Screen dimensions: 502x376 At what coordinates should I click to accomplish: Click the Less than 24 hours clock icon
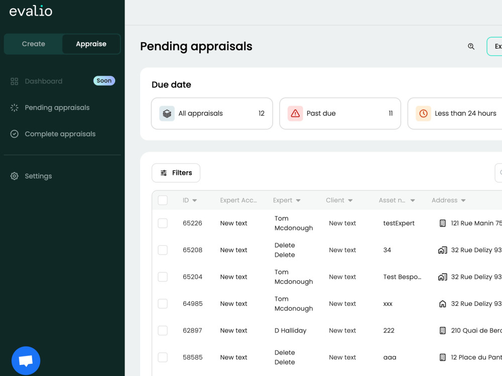click(423, 113)
